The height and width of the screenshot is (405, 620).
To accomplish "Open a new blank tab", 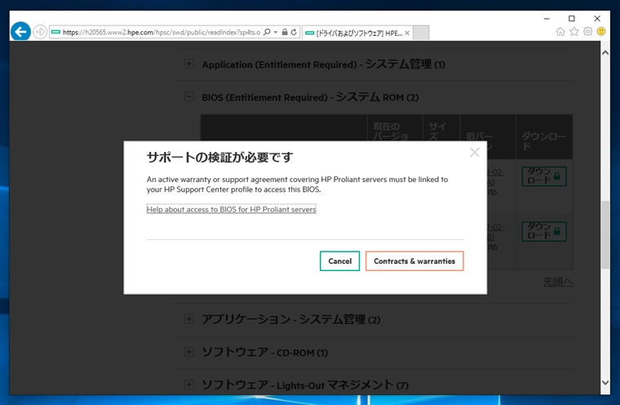I will [421, 33].
